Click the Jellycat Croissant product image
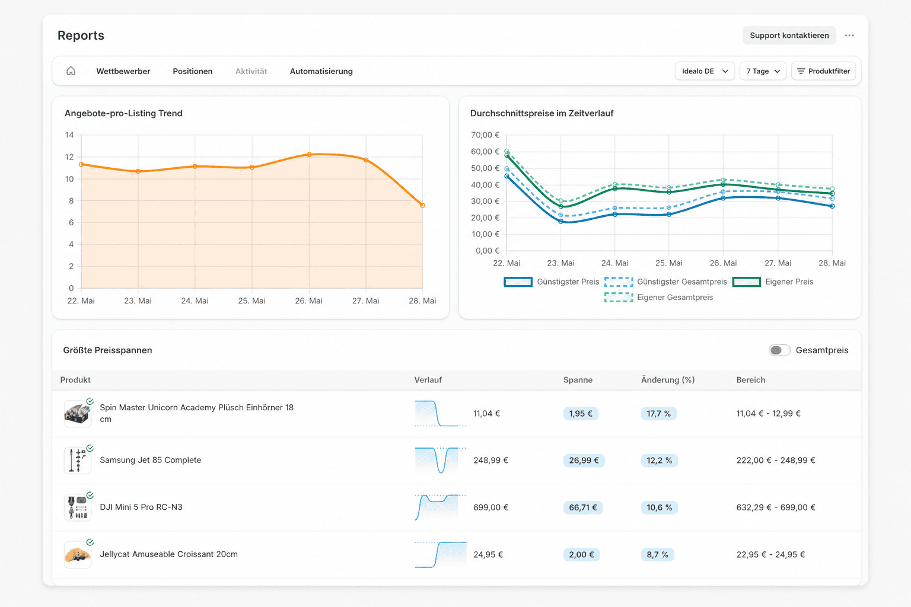This screenshot has height=607, width=911. click(78, 555)
